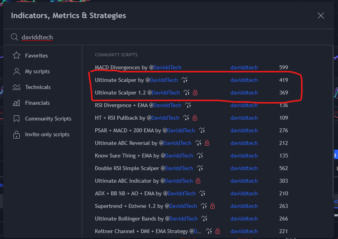Viewport: 338px width, 239px height.
Task: Open daviddtech author link on Double RSI Simple Scalper row
Action: point(244,168)
